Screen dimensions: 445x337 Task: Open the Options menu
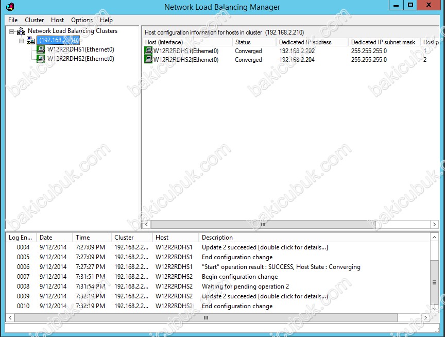pos(82,20)
